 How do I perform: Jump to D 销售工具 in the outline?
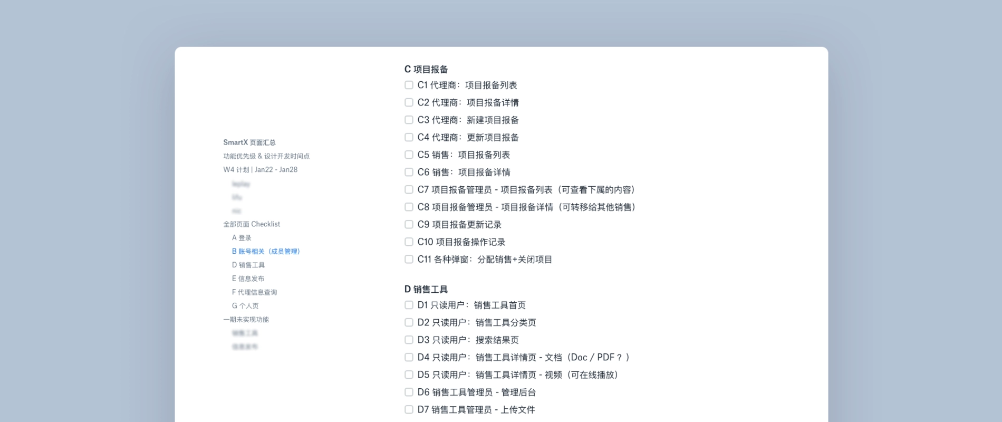tap(248, 265)
